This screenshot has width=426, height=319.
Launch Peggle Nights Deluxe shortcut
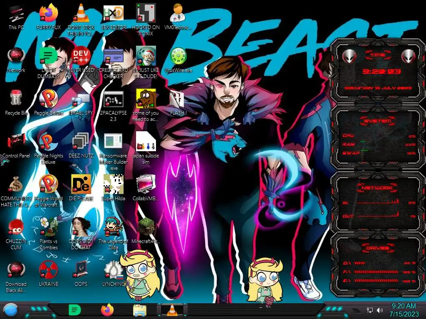[x=49, y=148]
